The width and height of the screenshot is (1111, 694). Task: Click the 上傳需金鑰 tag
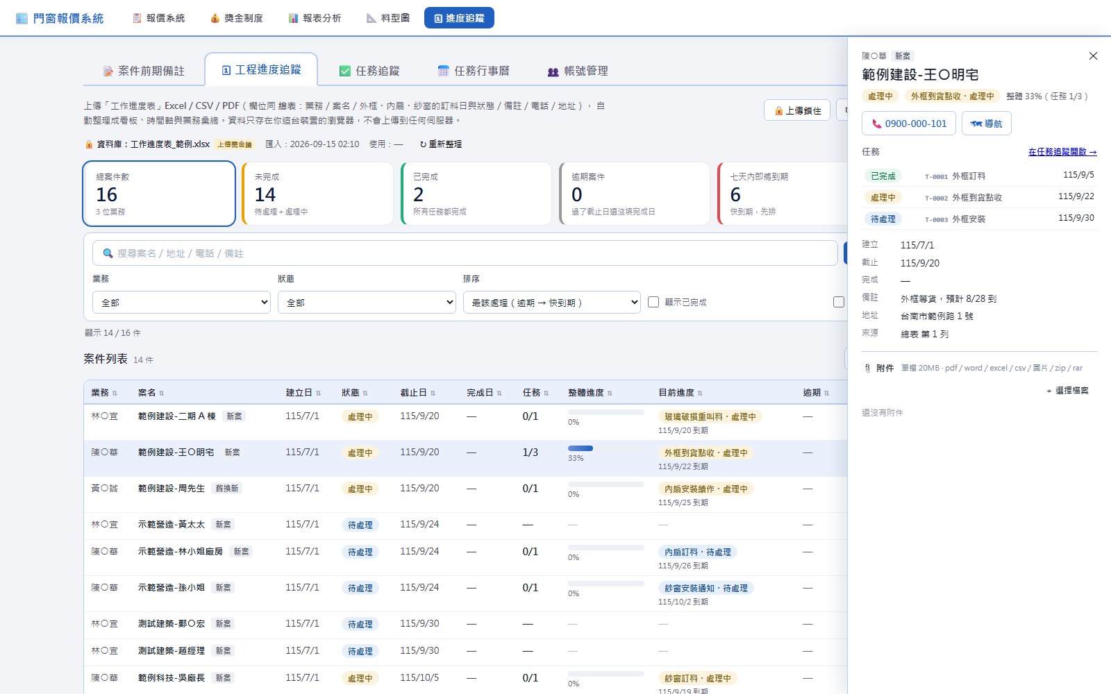click(235, 144)
